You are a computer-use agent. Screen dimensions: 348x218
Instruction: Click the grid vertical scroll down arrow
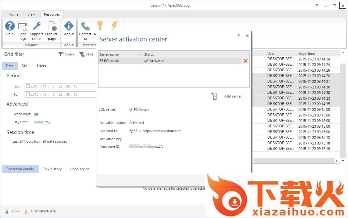click(343, 161)
